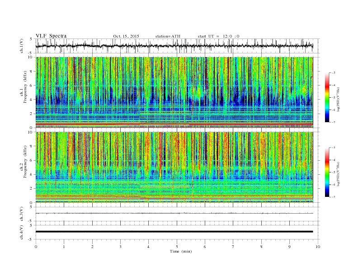This screenshot has width=358, height=277.
Task: Click the ch.2 spectrogram color scale bar
Action: [x=327, y=172]
